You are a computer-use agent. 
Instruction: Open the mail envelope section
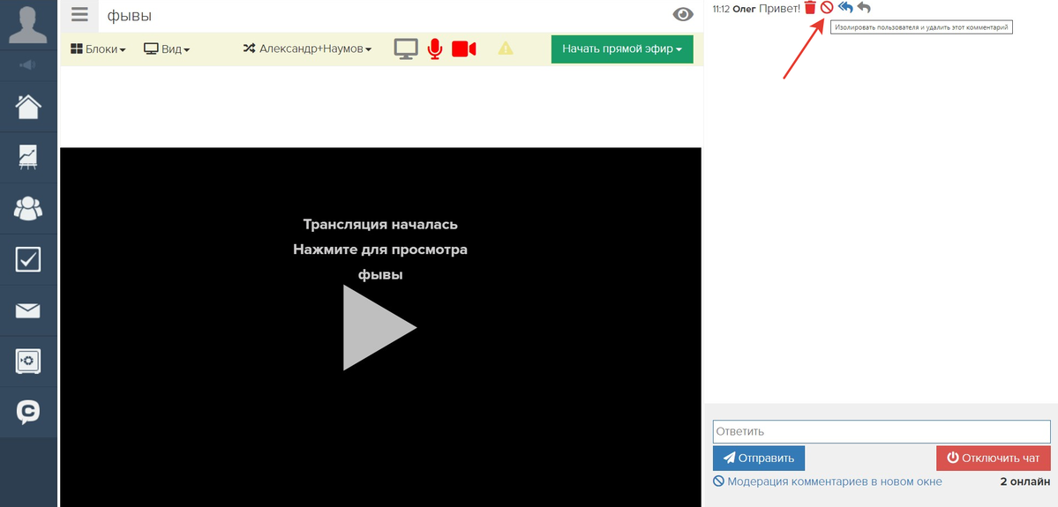click(x=28, y=310)
